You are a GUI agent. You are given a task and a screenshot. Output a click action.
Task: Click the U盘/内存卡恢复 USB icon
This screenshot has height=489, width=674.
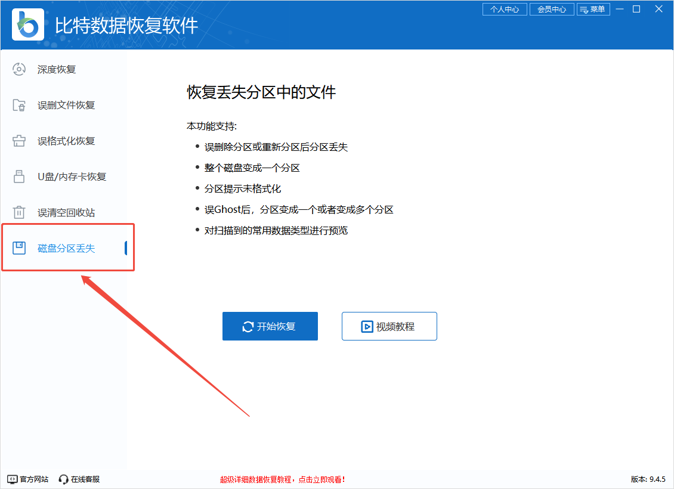pos(19,176)
